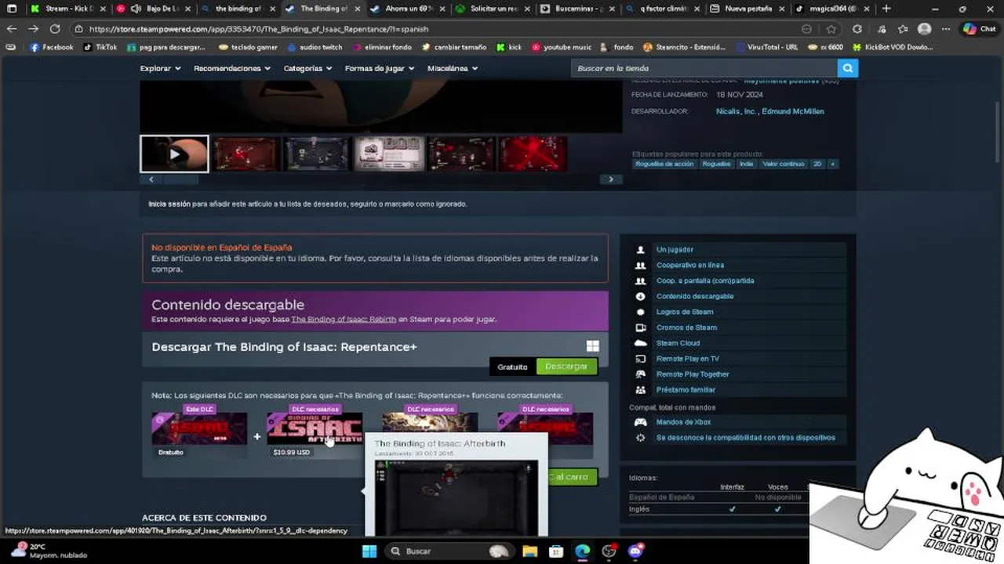Click the Un jugador feature icon
Screen dimensions: 1004x564
click(641, 250)
